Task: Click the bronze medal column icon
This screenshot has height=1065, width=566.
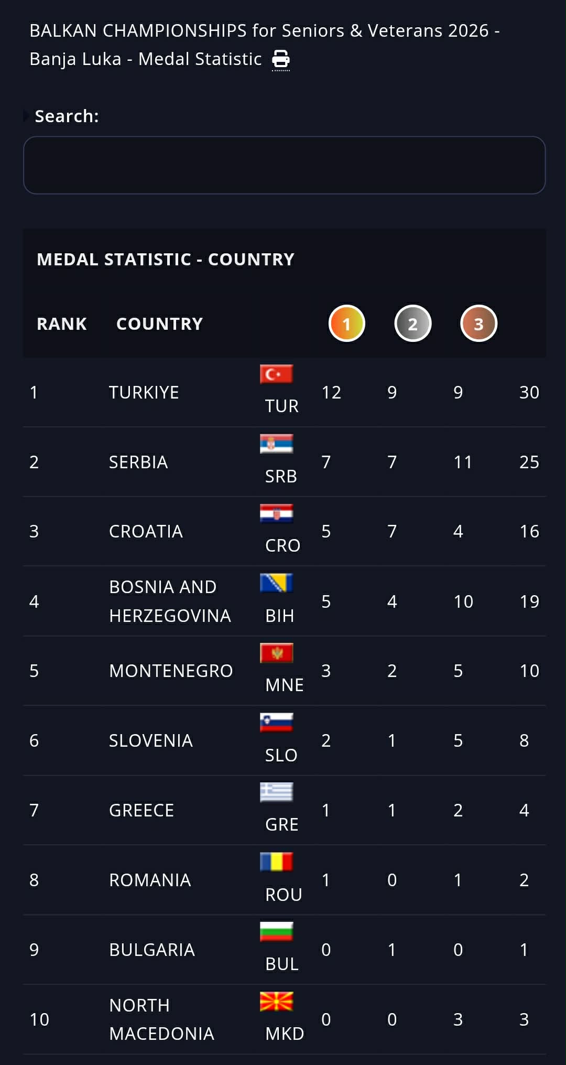Action: tap(478, 324)
